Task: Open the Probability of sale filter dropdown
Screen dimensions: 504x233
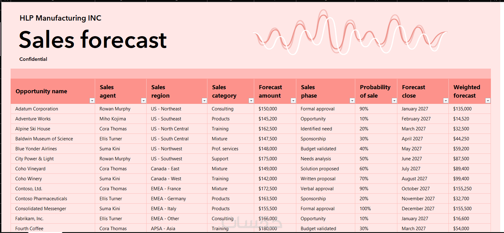Action: pos(394,100)
